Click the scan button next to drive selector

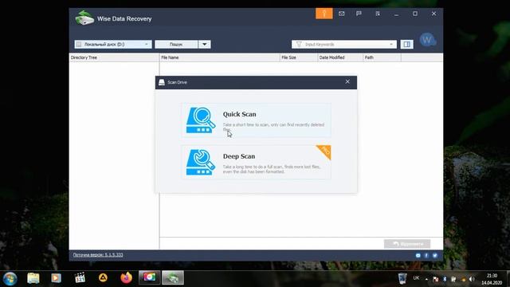[176, 45]
